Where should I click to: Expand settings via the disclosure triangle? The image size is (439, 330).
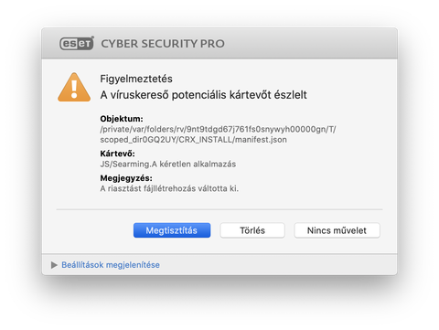[54, 265]
